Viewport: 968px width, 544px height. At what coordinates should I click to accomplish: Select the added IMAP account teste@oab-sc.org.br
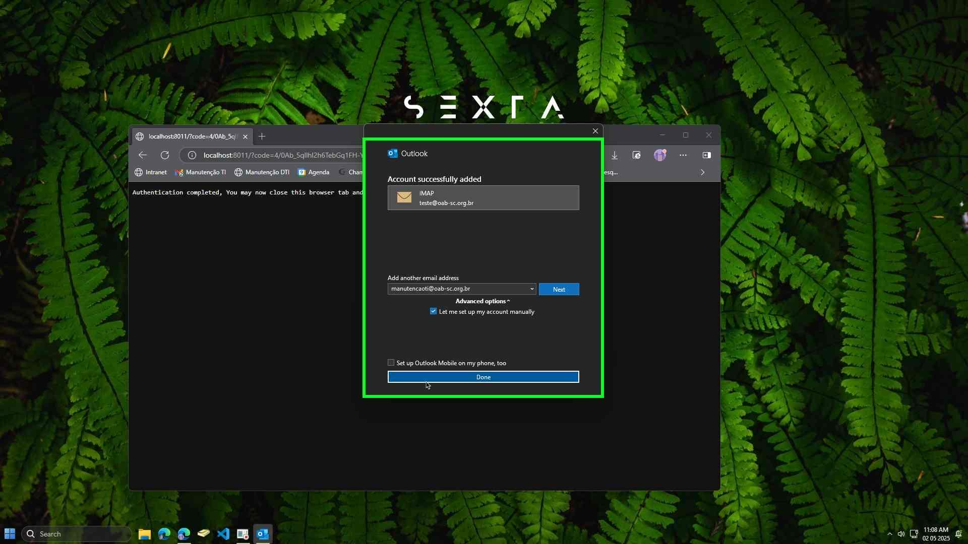coord(483,198)
